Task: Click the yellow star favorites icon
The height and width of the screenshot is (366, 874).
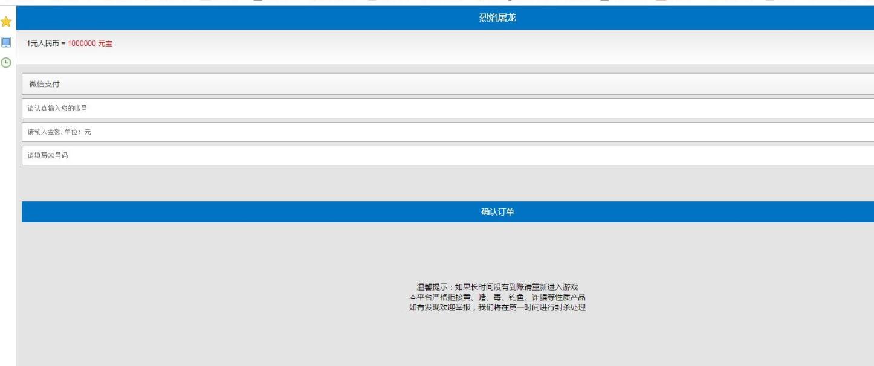Action: [x=6, y=22]
